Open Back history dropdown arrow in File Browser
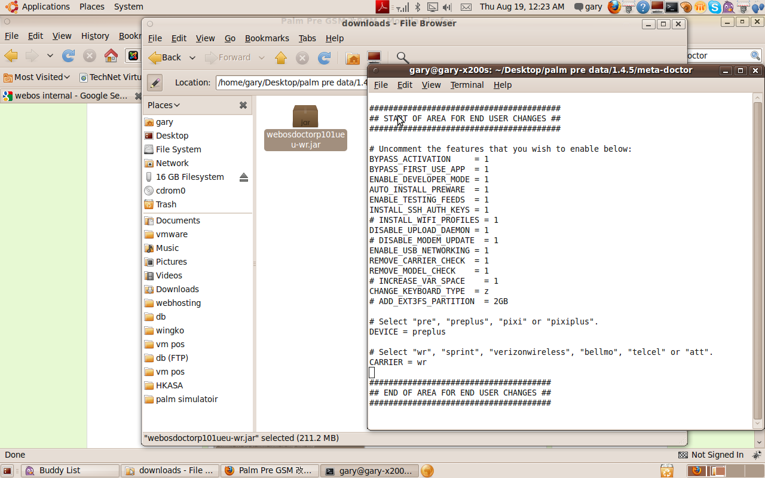Viewport: 765px width, 478px height. click(192, 58)
